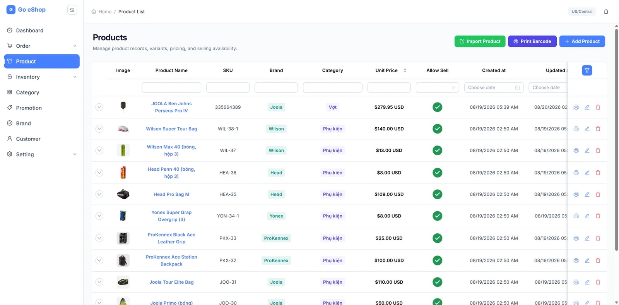Edit the Head Pro Bag M product
The height and width of the screenshot is (305, 619).
coord(587,194)
